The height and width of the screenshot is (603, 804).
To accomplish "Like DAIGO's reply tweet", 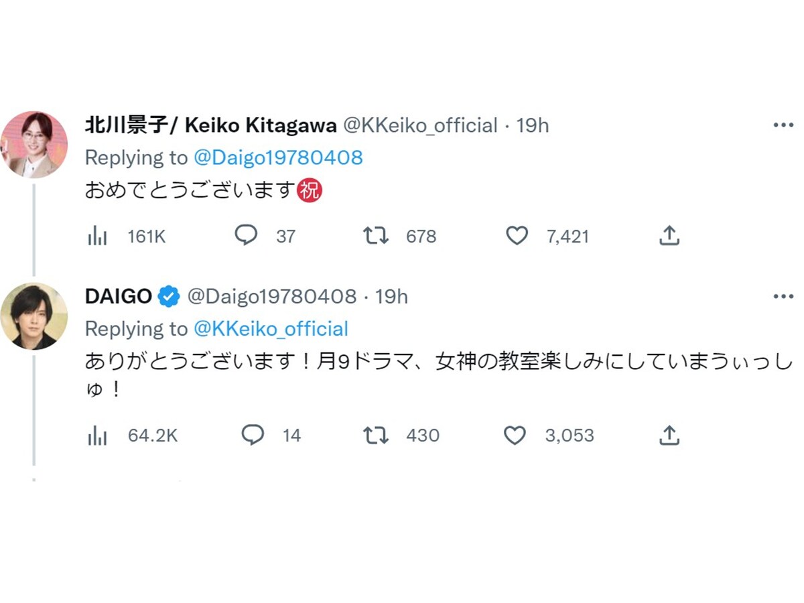I will pyautogui.click(x=515, y=435).
